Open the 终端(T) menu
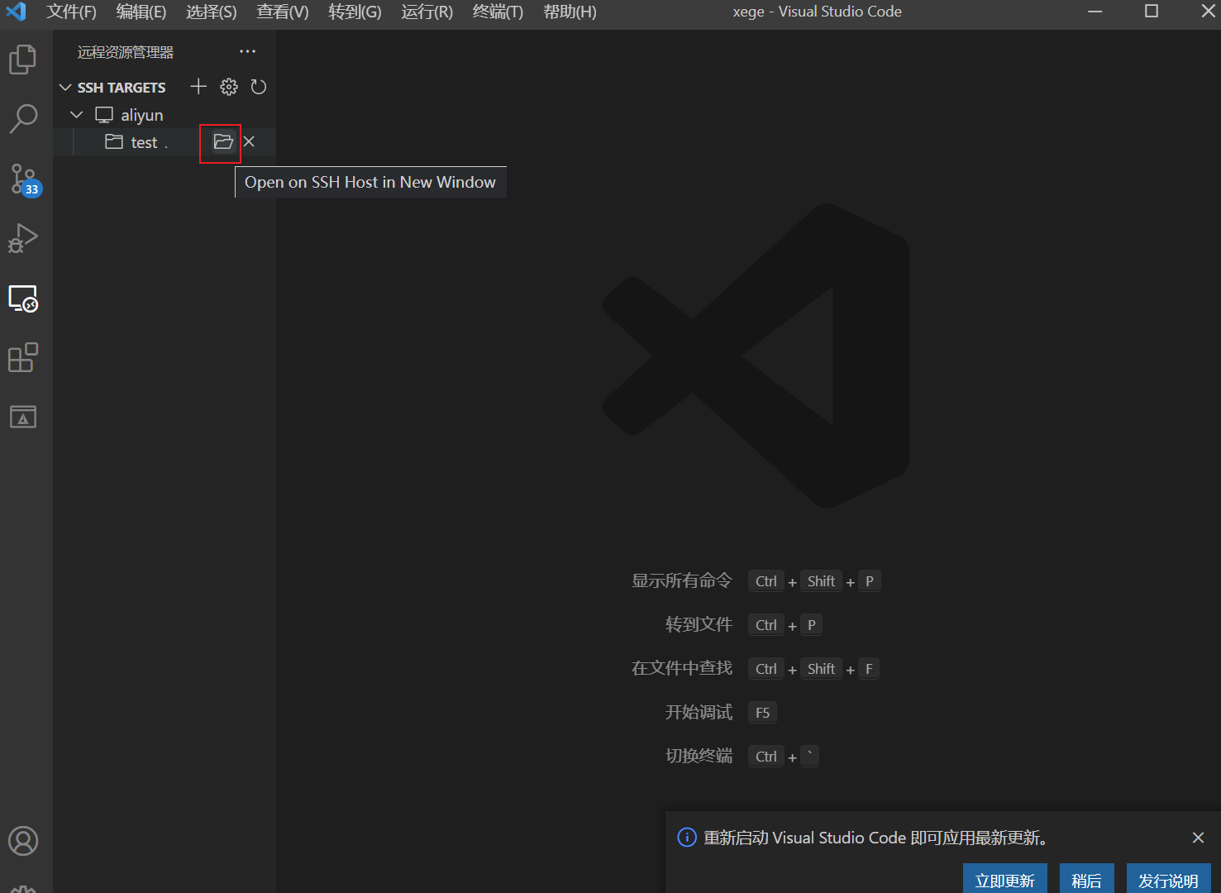1221x893 pixels. [x=498, y=12]
